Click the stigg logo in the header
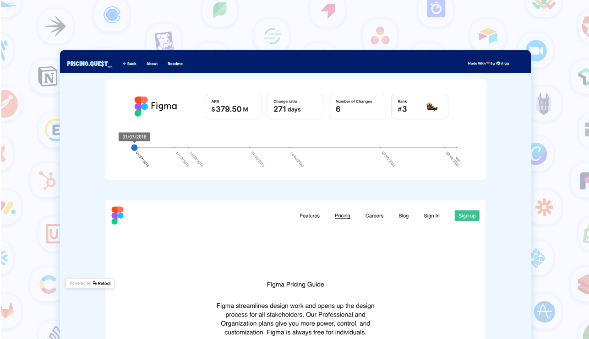This screenshot has width=589, height=339. 502,64
